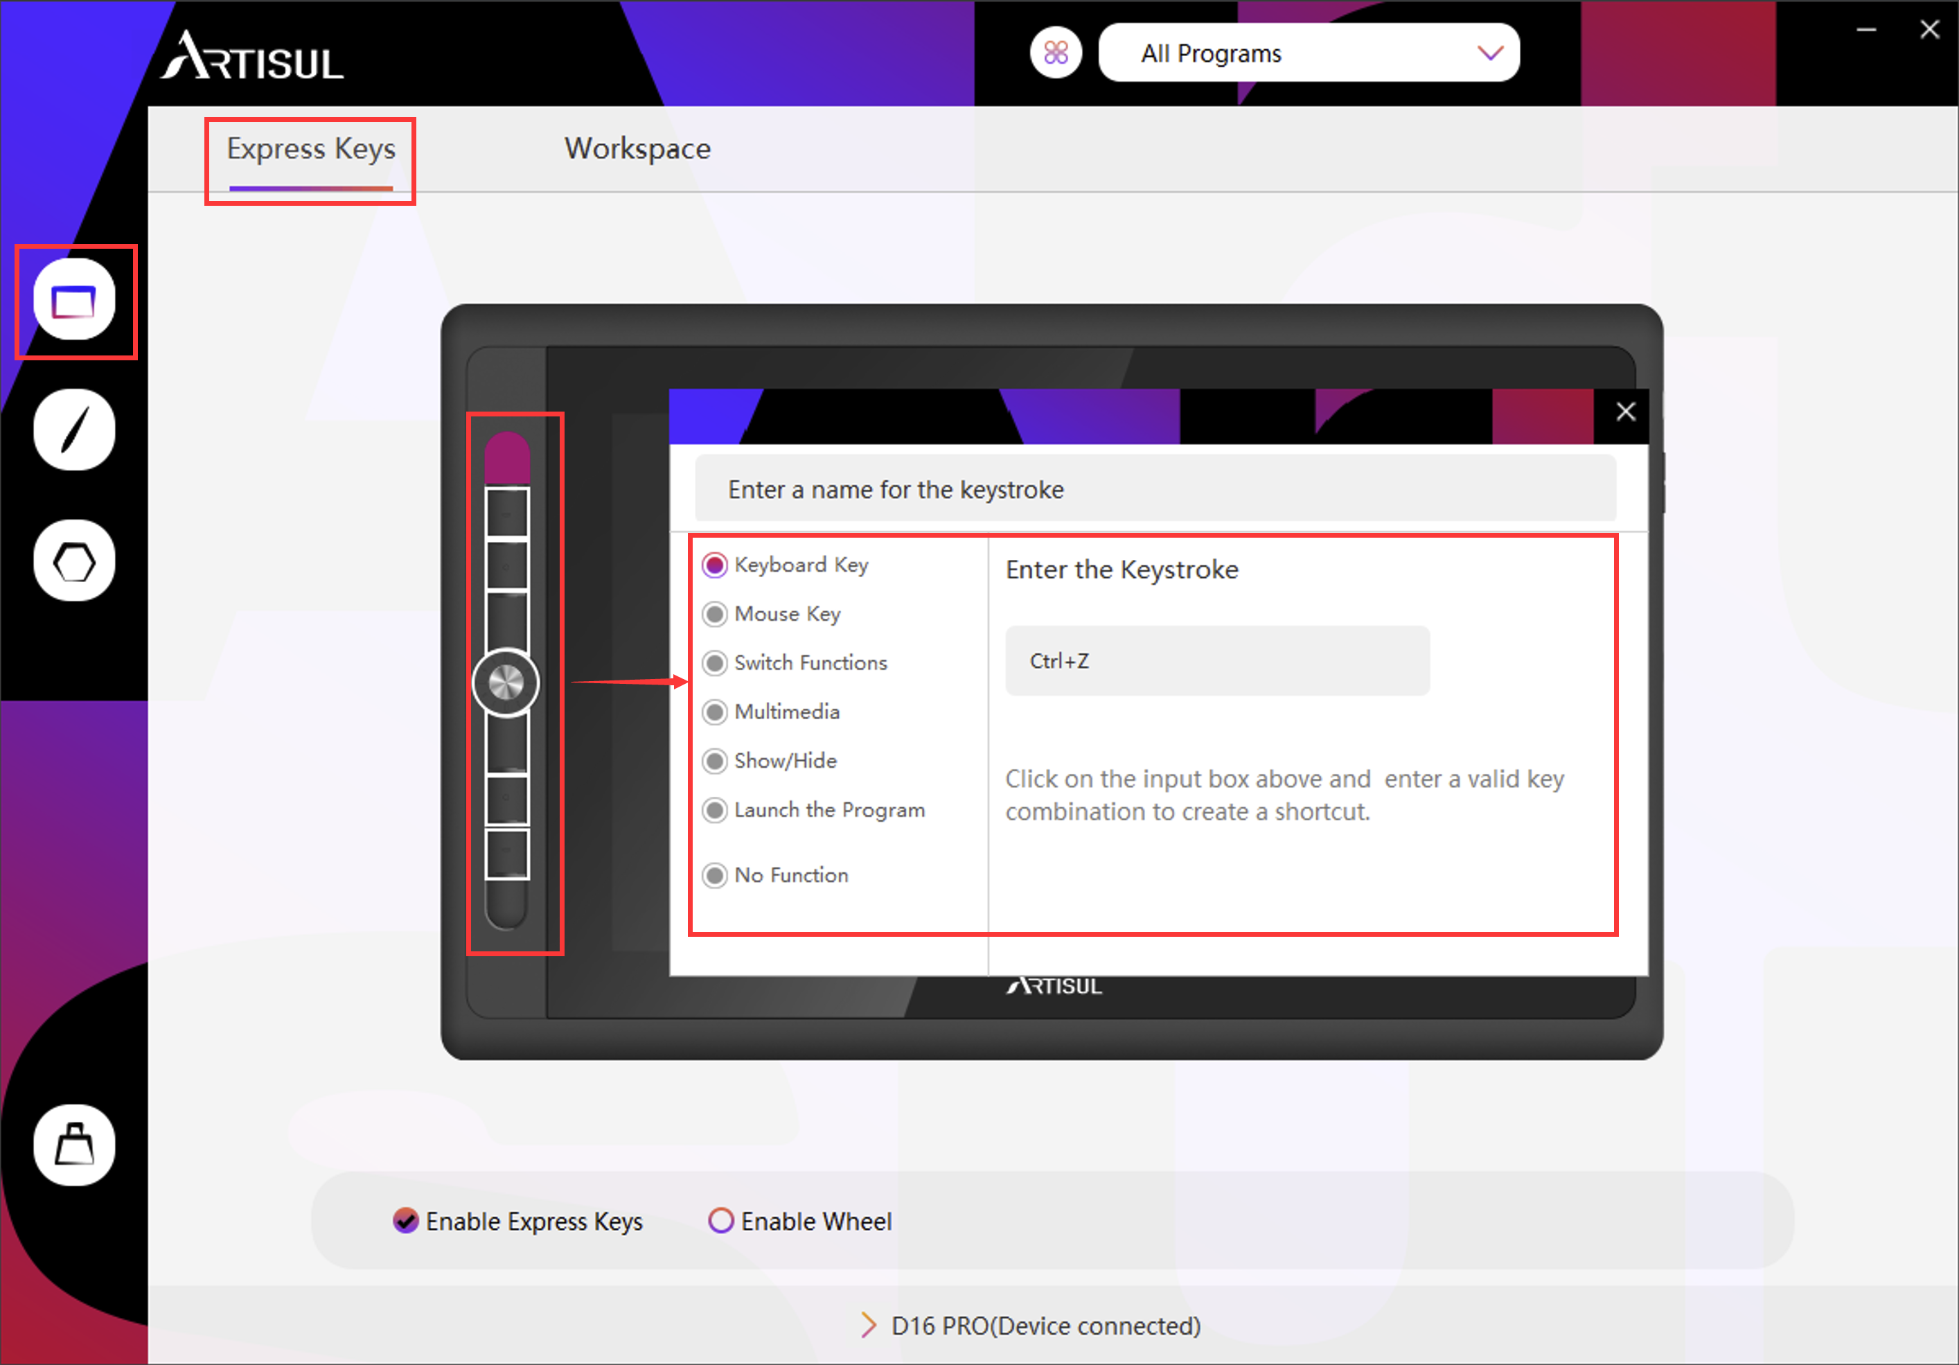
Task: Enable the Wheel option
Action: [x=721, y=1222]
